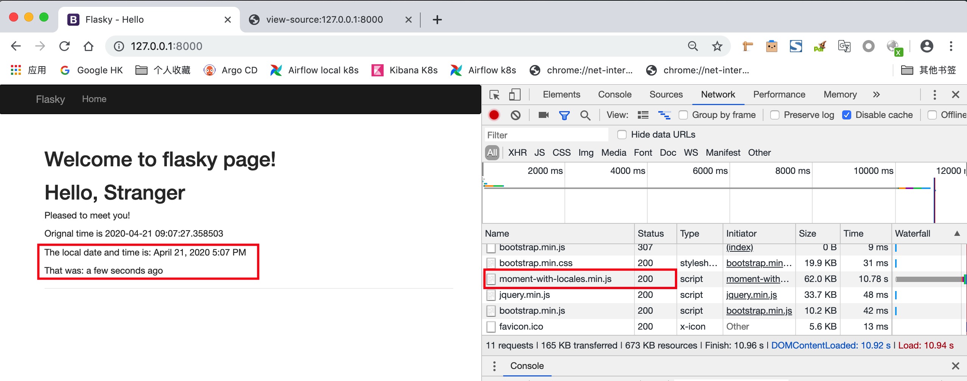
Task: Expand more DevTools tabs with the chevron
Action: click(876, 94)
